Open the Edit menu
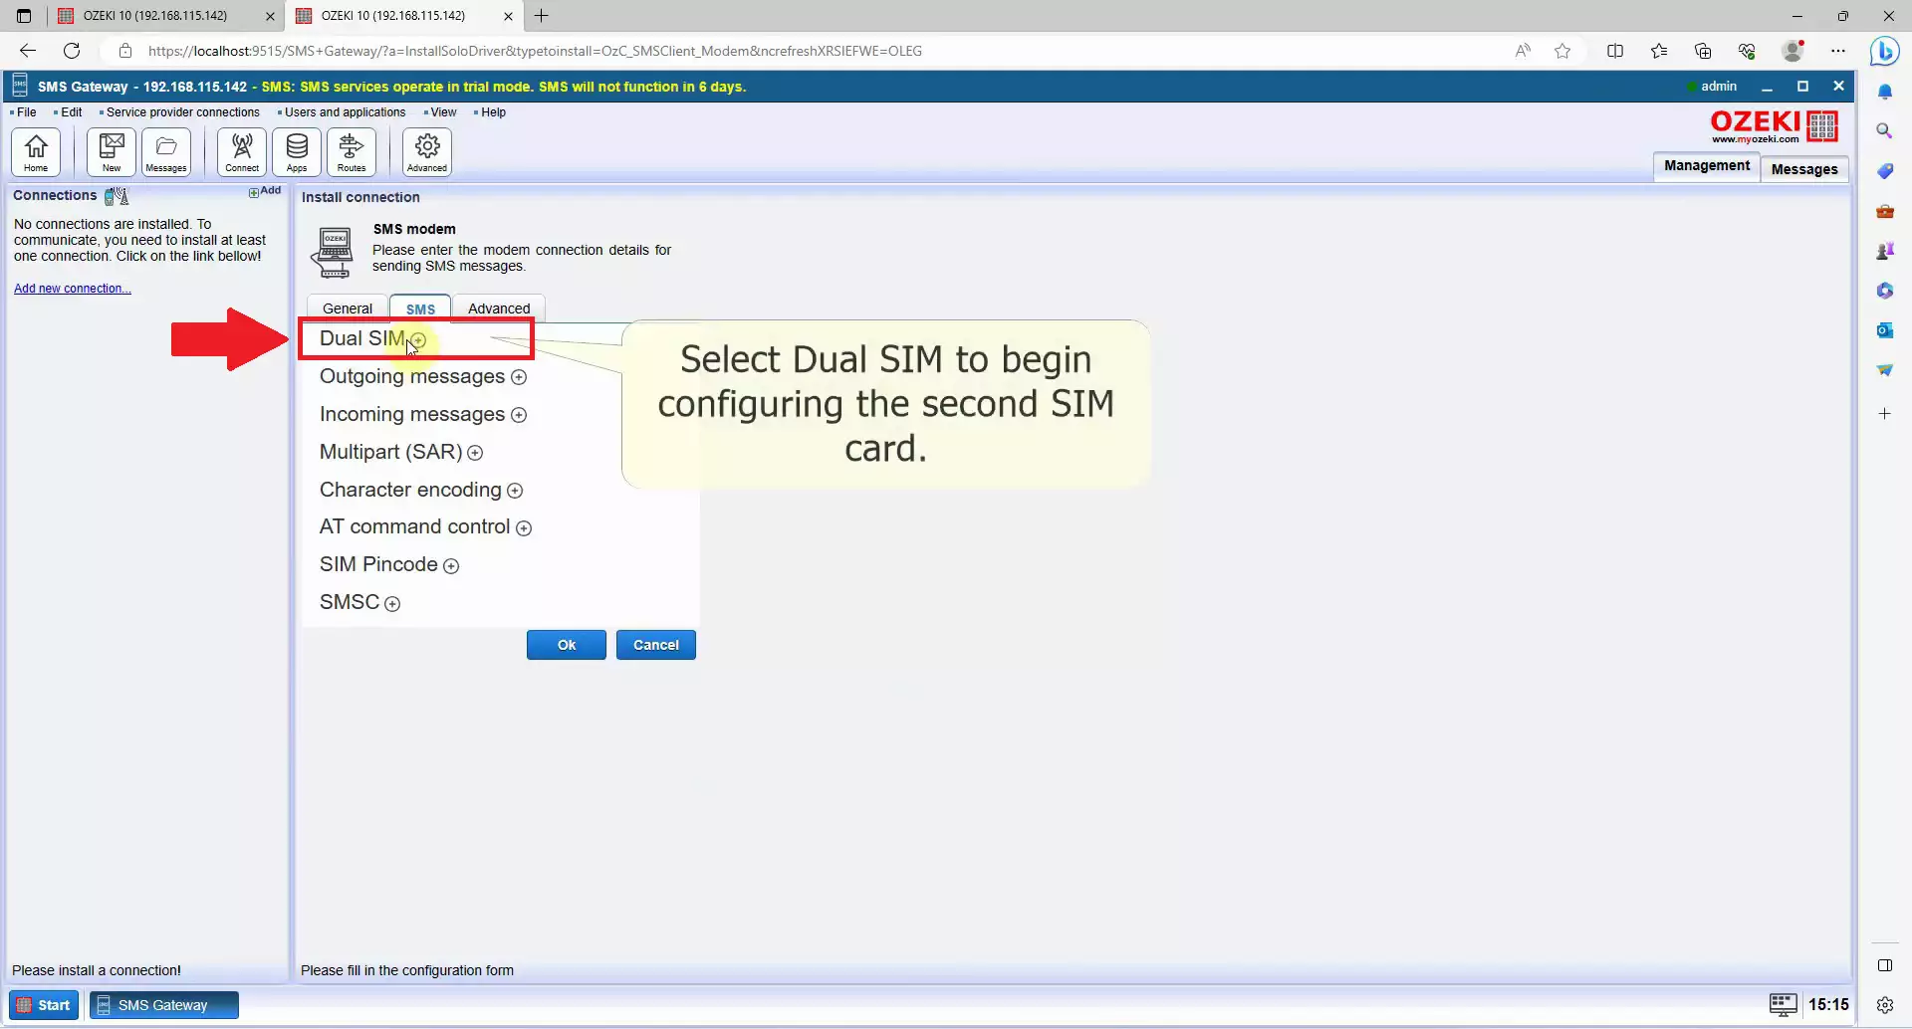Viewport: 1912px width, 1029px height. coord(71,112)
